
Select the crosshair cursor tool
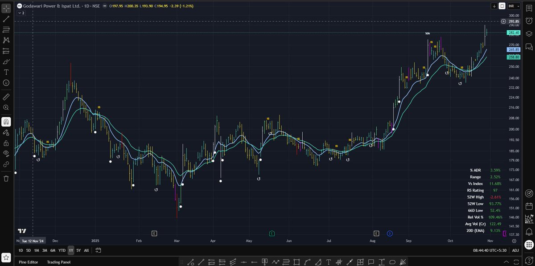coord(6,8)
